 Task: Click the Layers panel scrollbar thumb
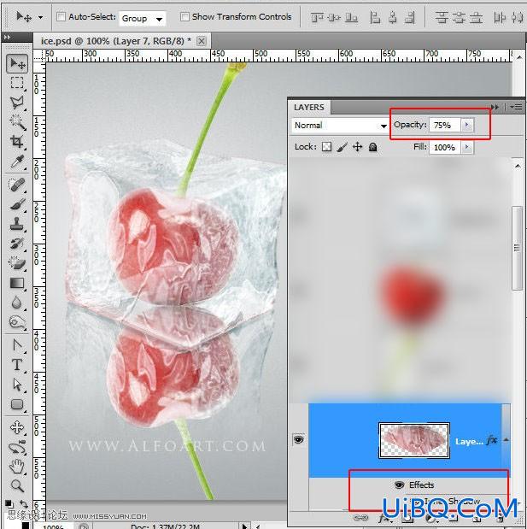point(517,248)
